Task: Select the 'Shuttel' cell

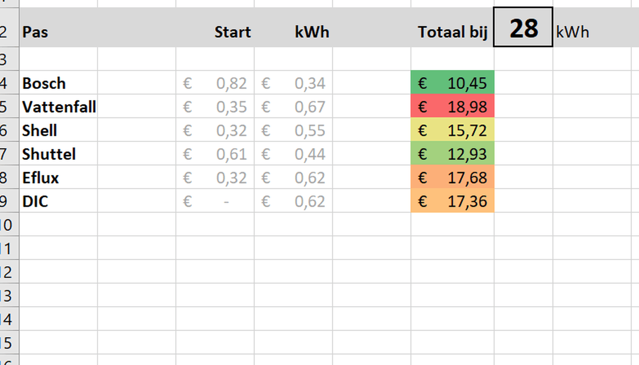Action: [58, 154]
